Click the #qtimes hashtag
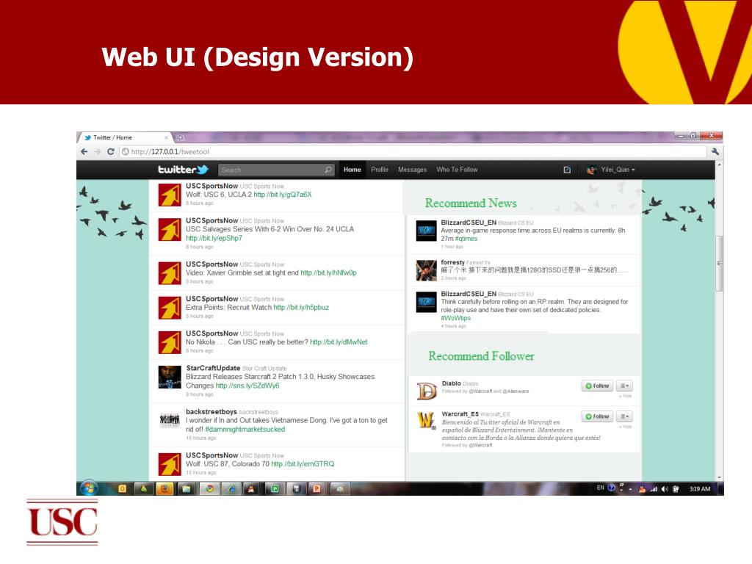The width and height of the screenshot is (752, 564). [466, 239]
